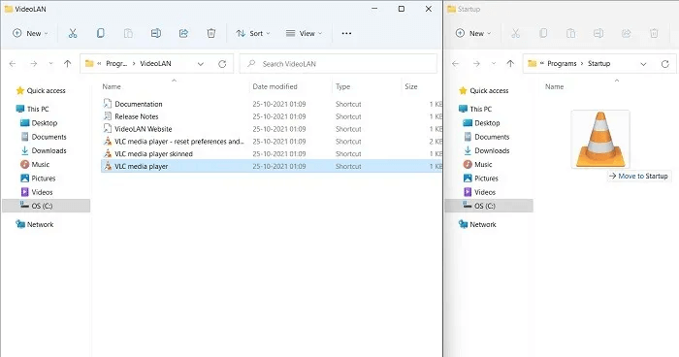Select OS (C:) in Startup window sidebar

pos(489,206)
